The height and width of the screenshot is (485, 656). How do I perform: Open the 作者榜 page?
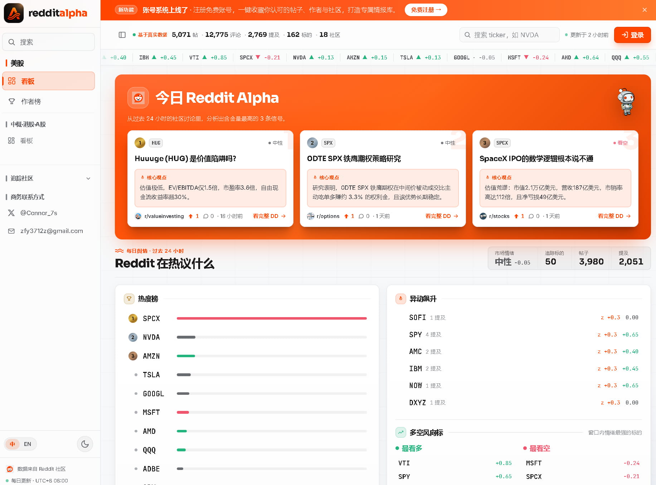(x=49, y=101)
